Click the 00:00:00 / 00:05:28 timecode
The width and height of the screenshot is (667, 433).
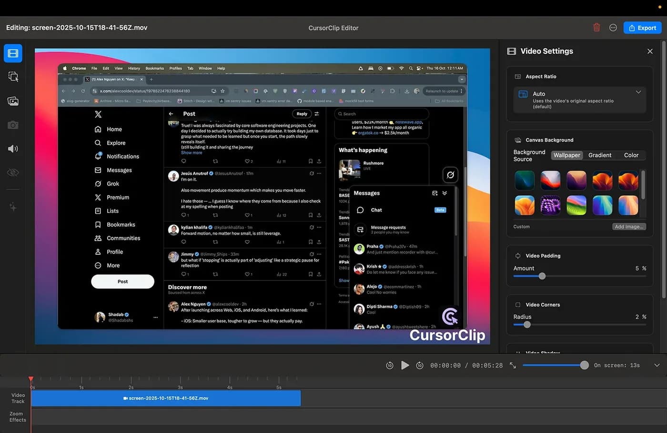pyautogui.click(x=466, y=365)
